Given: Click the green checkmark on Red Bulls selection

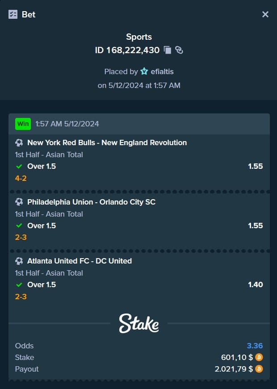Looking at the screenshot, I should (19, 167).
